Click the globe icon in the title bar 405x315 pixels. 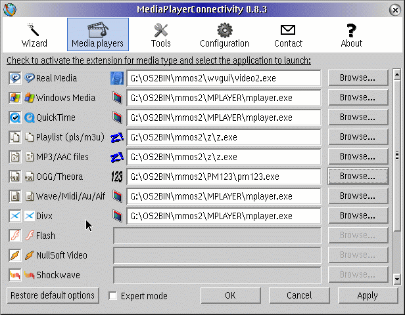10,10
